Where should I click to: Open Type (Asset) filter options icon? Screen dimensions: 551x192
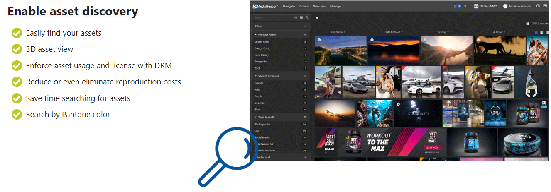(305, 117)
